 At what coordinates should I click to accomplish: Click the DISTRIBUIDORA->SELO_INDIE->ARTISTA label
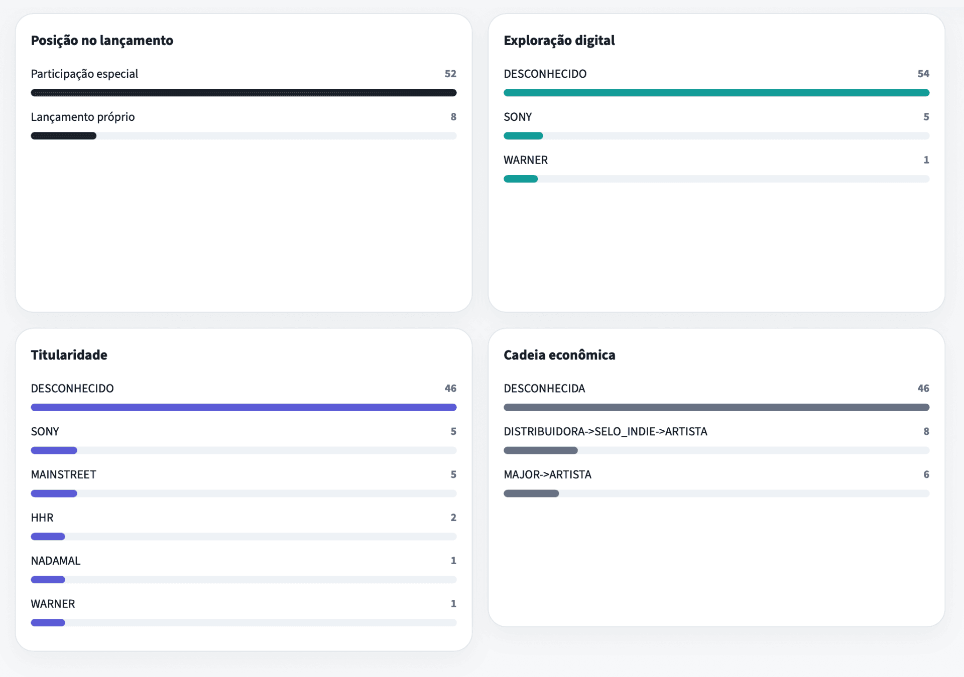[x=605, y=431]
